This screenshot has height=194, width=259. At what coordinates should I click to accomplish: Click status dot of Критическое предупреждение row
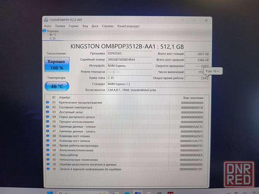pyautogui.click(x=48, y=102)
